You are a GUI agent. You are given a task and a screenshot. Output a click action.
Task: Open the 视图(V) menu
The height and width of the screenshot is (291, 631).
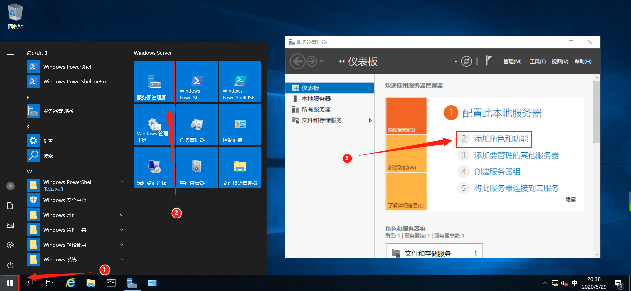click(x=560, y=62)
